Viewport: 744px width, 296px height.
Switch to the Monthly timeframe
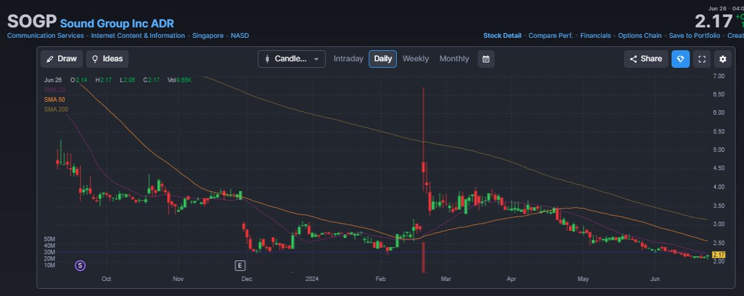click(454, 59)
